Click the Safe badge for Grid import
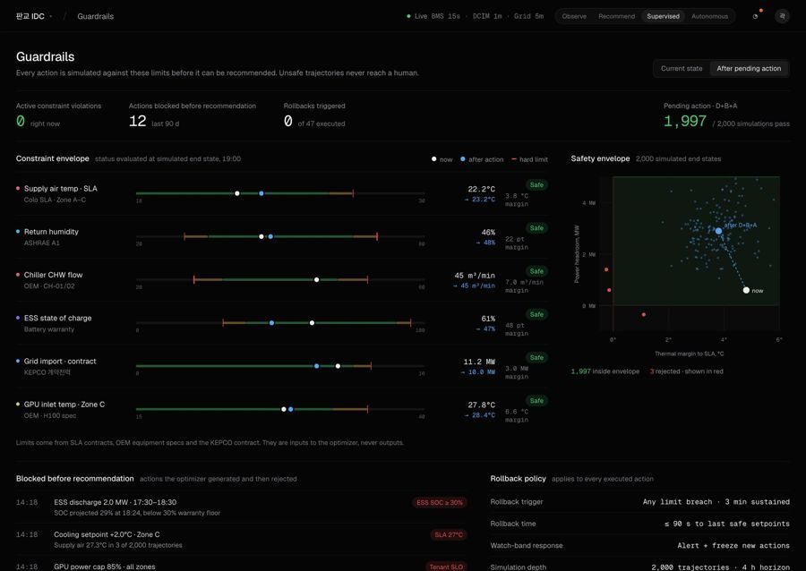Screen dimensions: 806x571 pyautogui.click(x=536, y=357)
